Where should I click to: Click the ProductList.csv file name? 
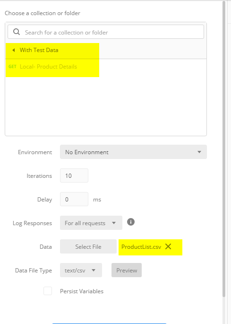click(x=141, y=247)
